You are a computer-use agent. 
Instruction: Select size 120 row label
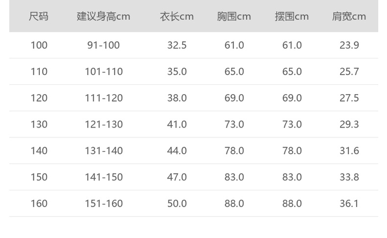[39, 98]
